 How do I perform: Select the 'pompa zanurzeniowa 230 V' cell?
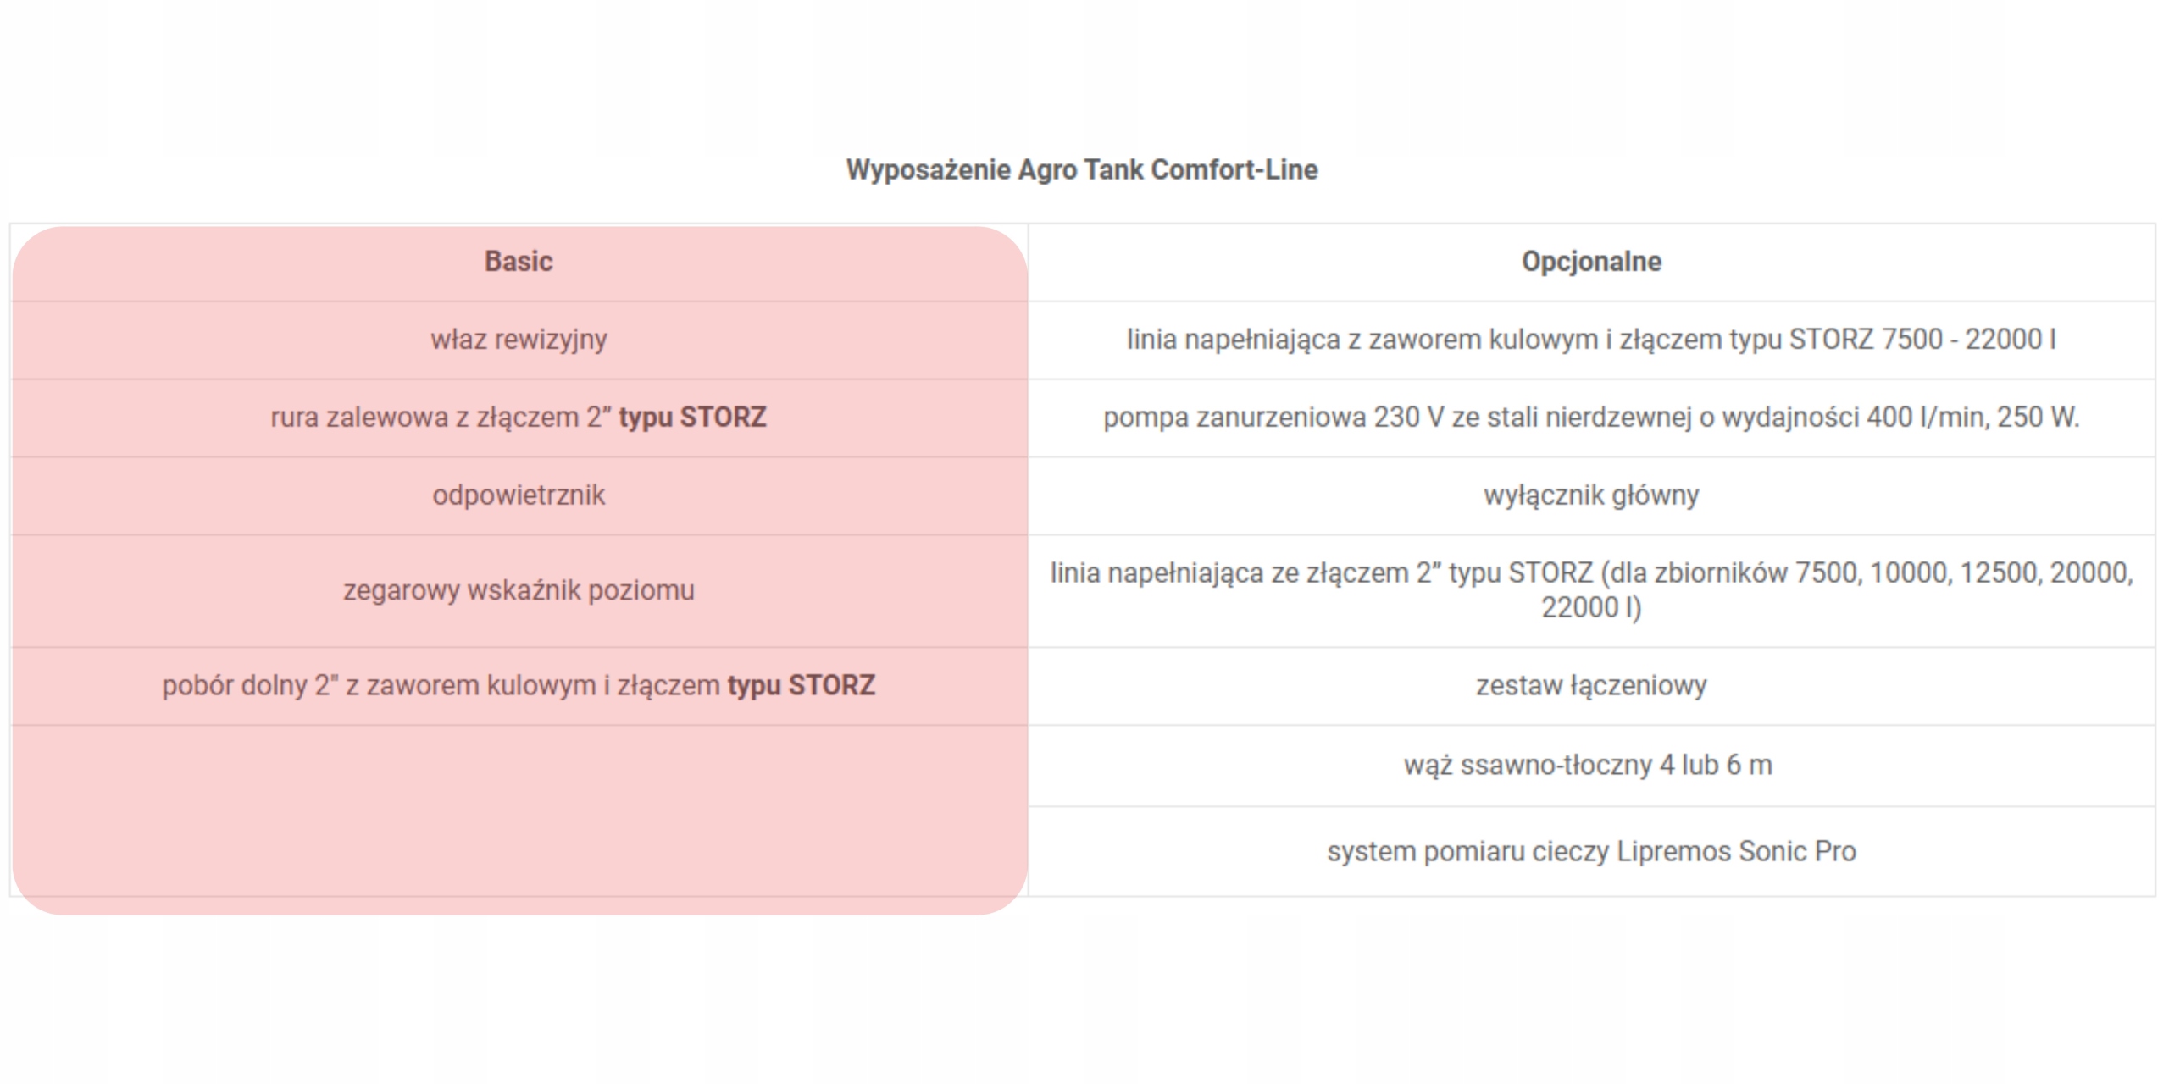click(1591, 418)
